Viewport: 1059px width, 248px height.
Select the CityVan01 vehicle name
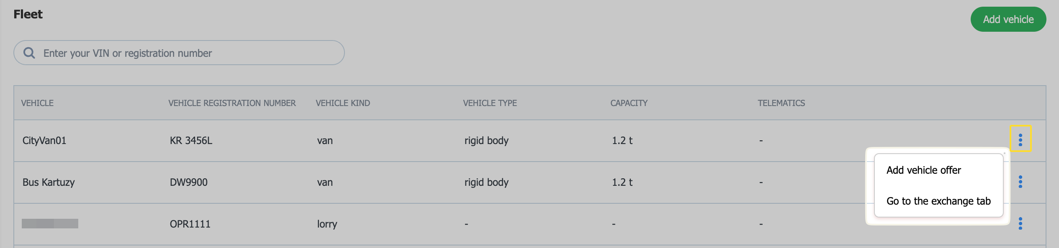(44, 141)
